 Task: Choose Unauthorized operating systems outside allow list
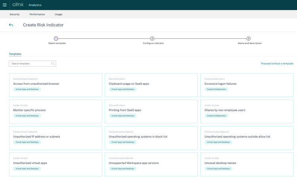click(x=247, y=138)
